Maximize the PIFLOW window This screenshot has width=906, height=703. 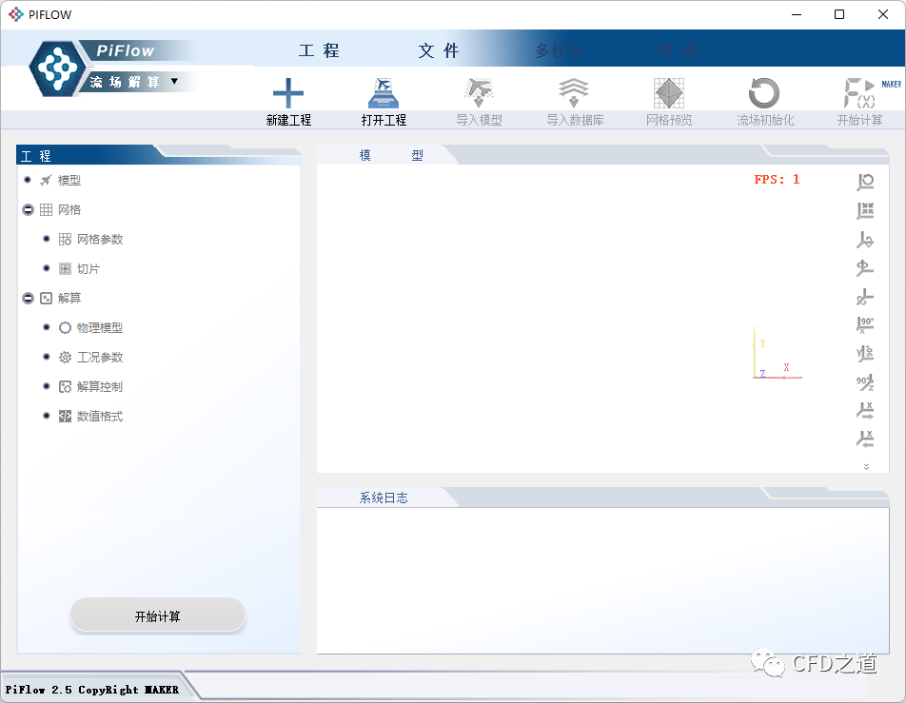[x=839, y=14]
